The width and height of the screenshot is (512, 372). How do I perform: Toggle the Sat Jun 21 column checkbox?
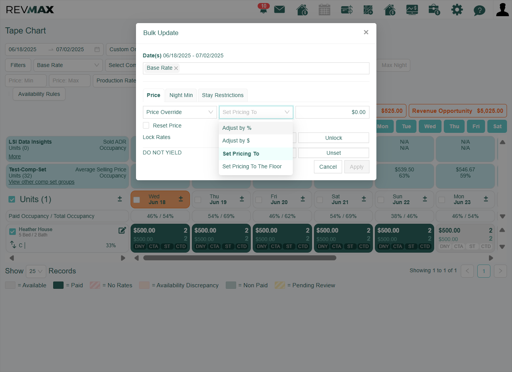(320, 200)
